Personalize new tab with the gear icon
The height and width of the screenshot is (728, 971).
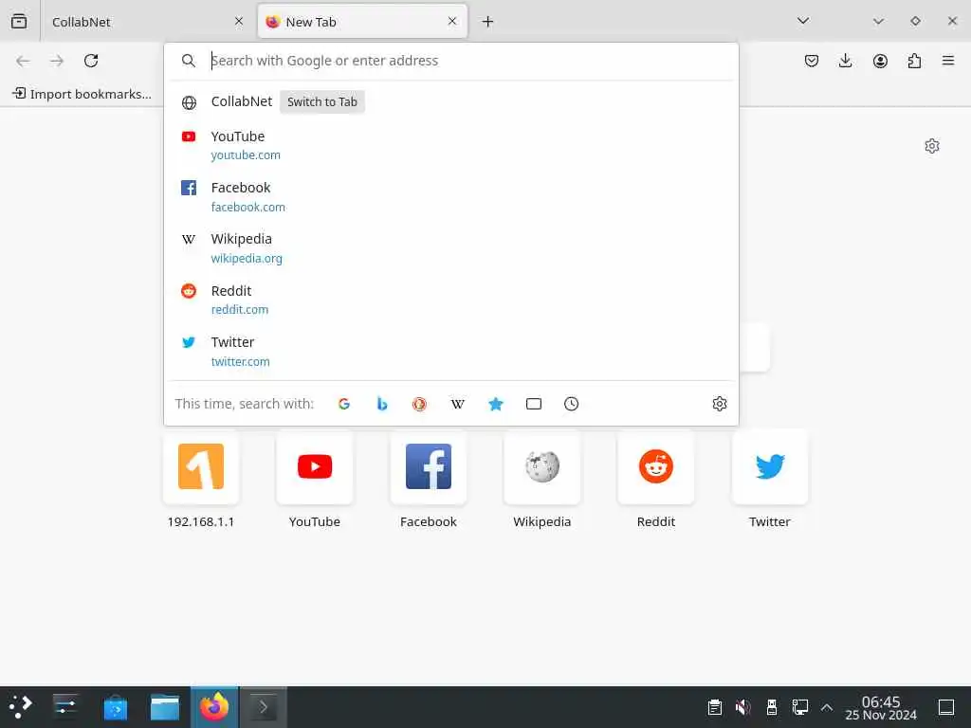pos(932,146)
